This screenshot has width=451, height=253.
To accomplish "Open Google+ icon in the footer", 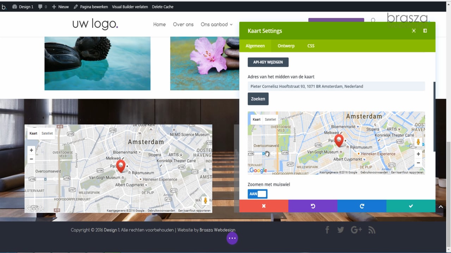I will [356, 230].
